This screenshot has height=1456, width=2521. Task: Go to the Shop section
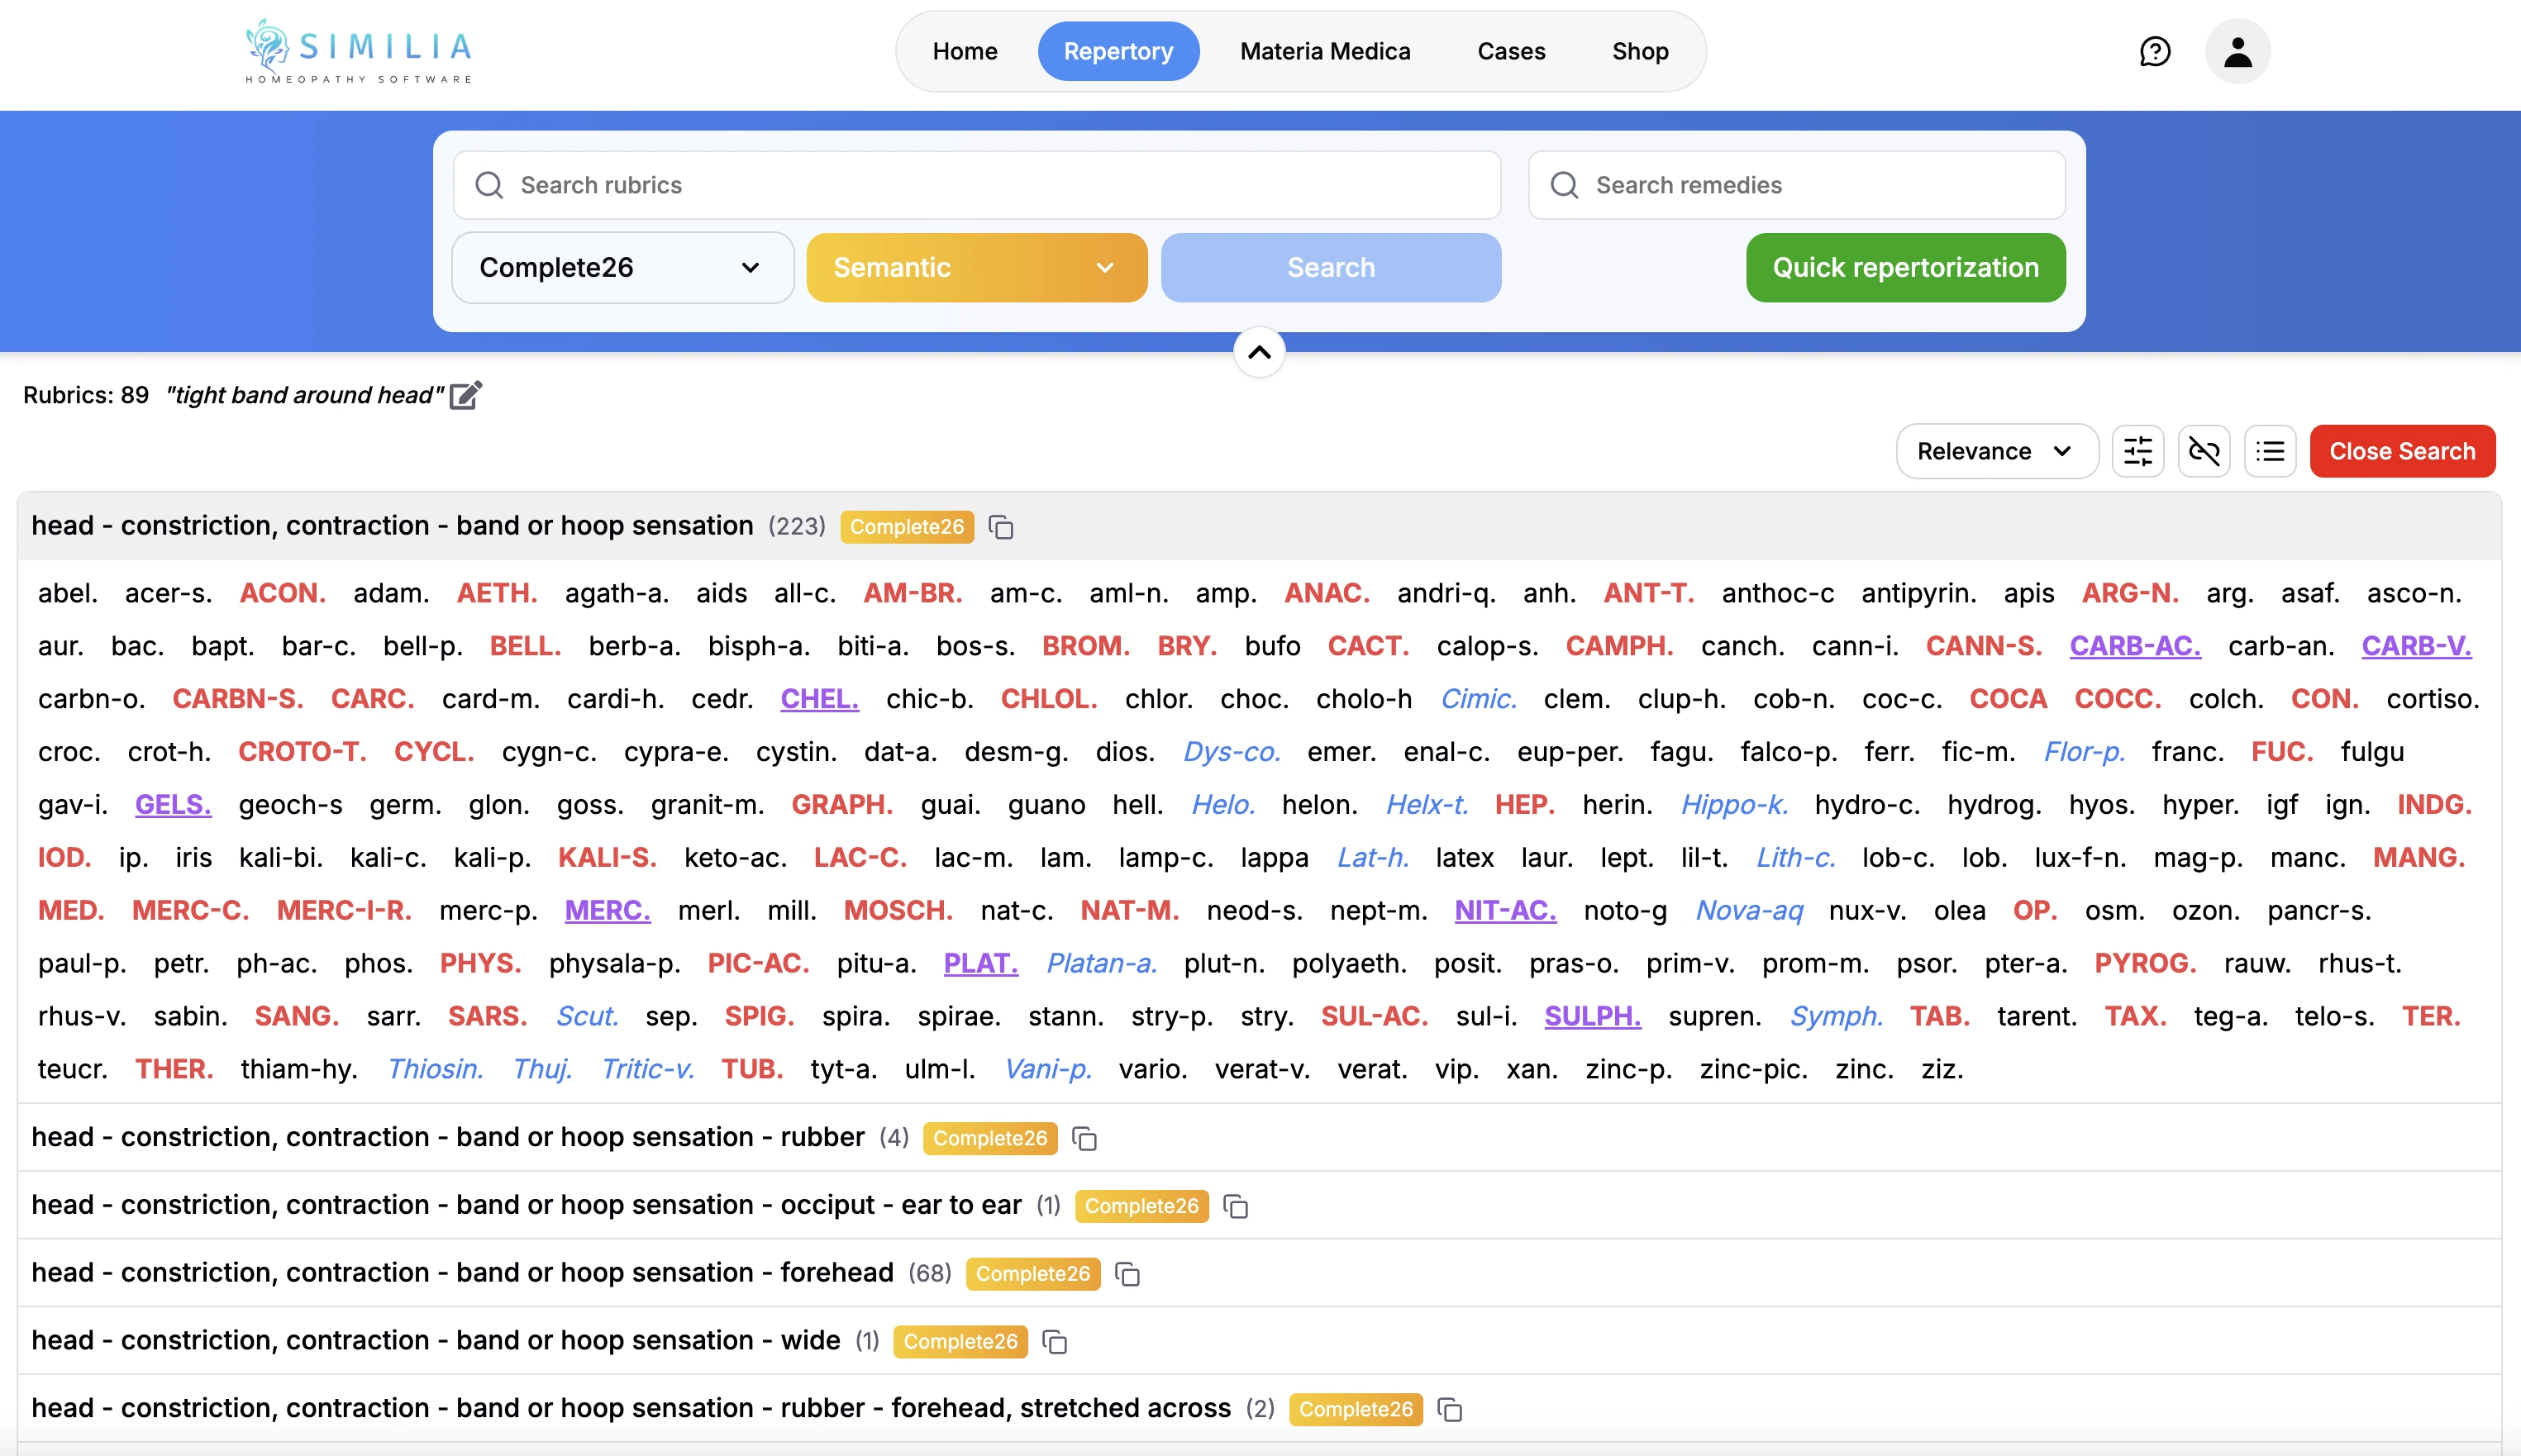point(1639,51)
